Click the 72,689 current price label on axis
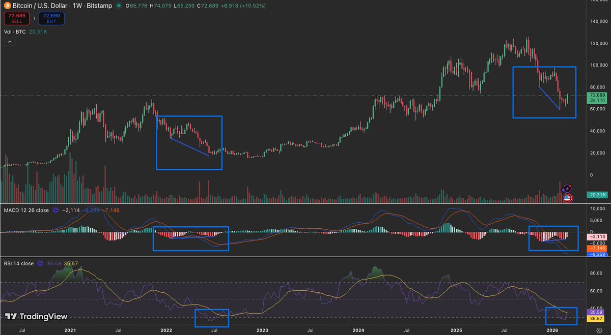 (597, 95)
